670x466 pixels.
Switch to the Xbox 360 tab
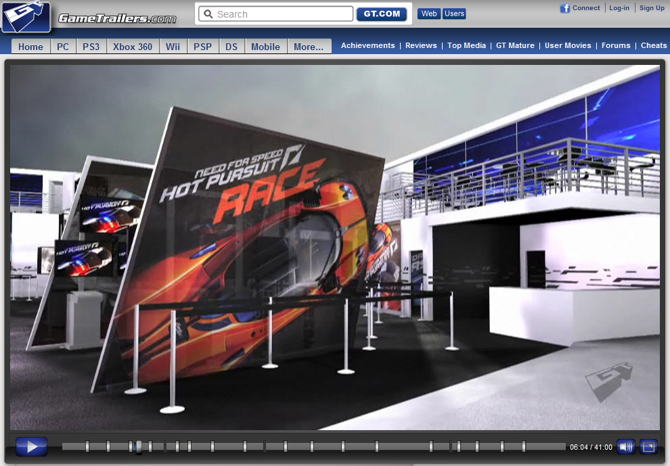click(133, 47)
